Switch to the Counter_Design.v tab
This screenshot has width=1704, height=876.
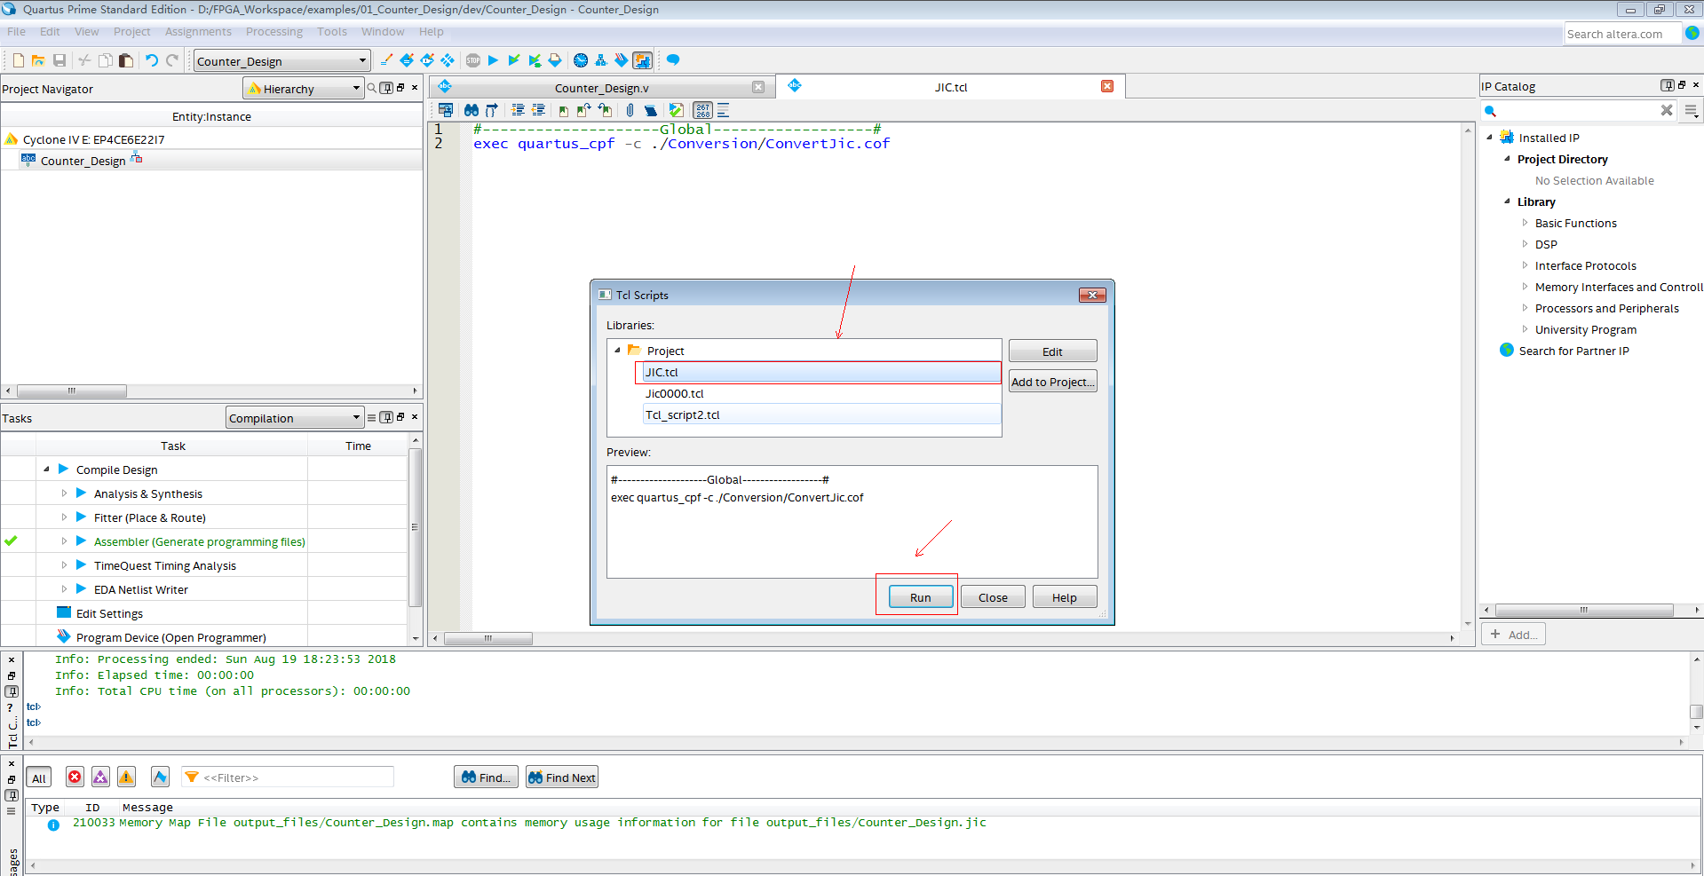point(602,87)
